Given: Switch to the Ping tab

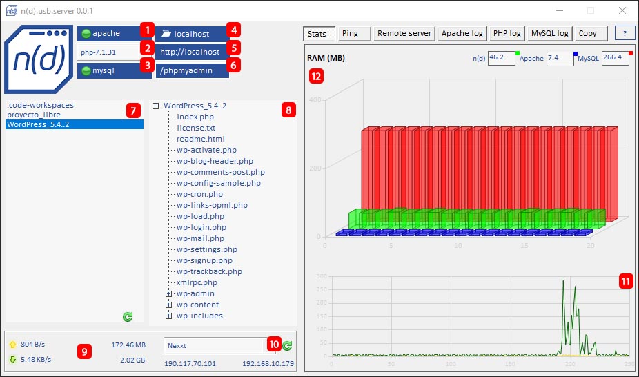Looking at the screenshot, I should [354, 33].
